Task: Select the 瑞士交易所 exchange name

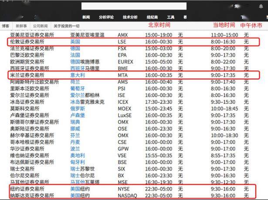Action: (x=22, y=169)
